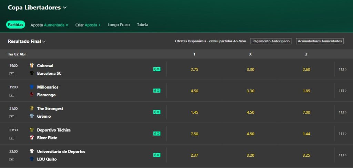The height and width of the screenshot is (168, 353).
Task: Select the 7.50 odds for Deportivo Táchira
Action: (x=194, y=134)
